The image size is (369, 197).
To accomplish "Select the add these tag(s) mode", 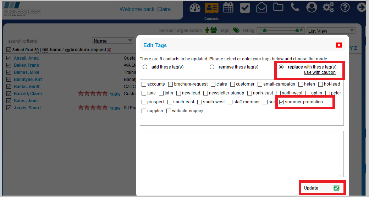I will (145, 67).
